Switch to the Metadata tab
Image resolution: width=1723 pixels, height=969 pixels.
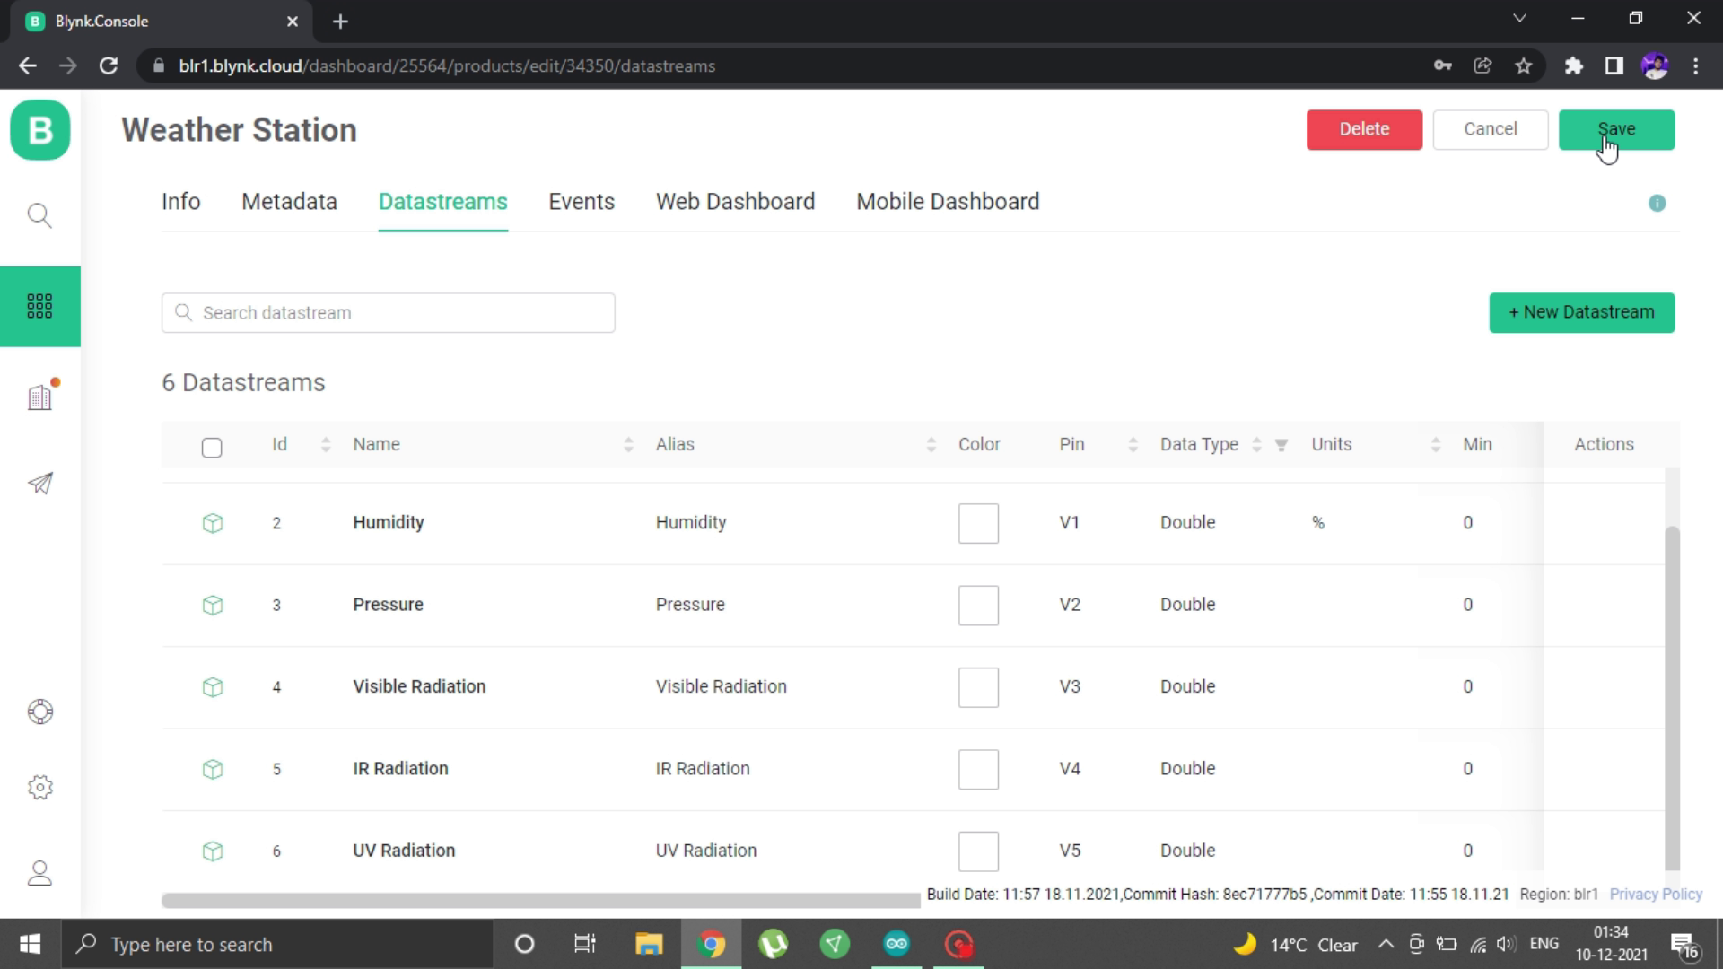point(289,202)
